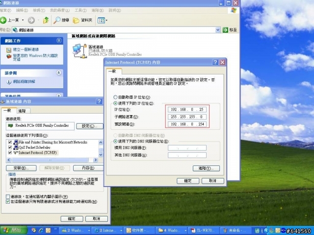Toggle the Folders toolbar button
The width and height of the screenshot is (314, 235).
click(82, 20)
